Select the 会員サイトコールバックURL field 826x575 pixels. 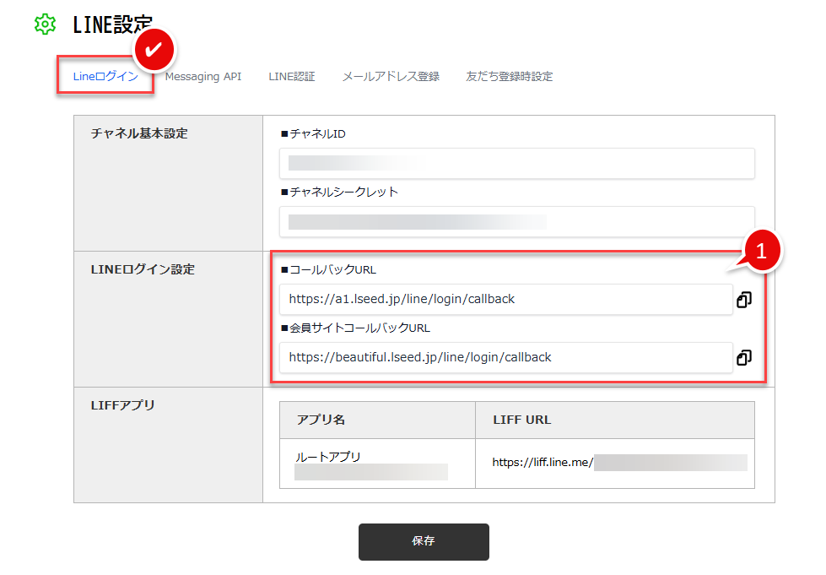pyautogui.click(x=506, y=358)
